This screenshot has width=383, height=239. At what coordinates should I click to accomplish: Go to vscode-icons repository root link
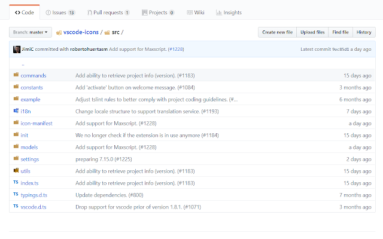[81, 32]
